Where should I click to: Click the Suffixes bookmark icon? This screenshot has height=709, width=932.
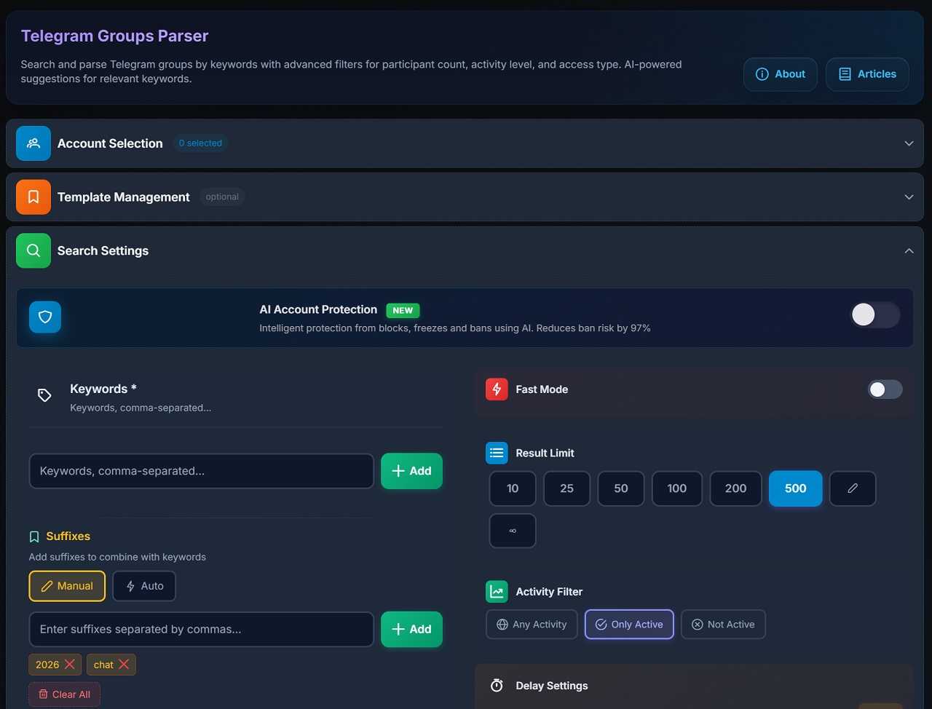click(34, 536)
